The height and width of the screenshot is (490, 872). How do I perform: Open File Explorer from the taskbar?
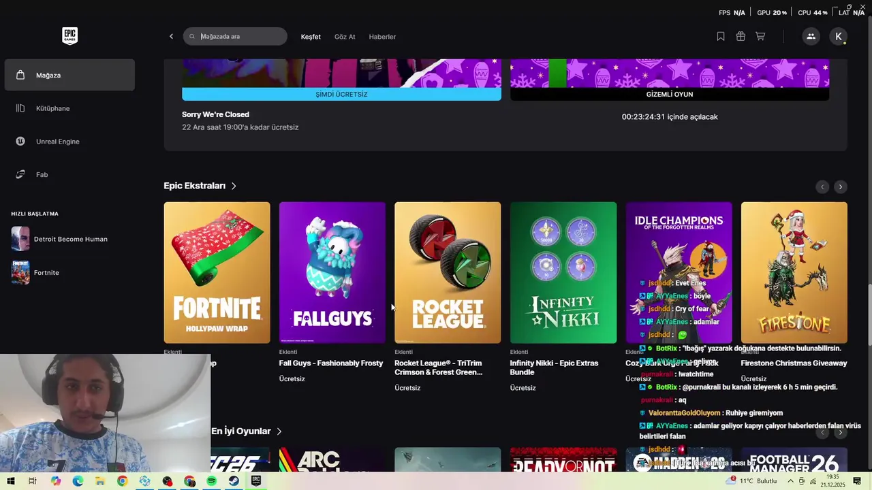pyautogui.click(x=100, y=481)
